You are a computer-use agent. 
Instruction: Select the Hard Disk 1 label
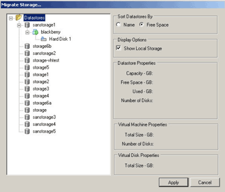tap(60, 39)
